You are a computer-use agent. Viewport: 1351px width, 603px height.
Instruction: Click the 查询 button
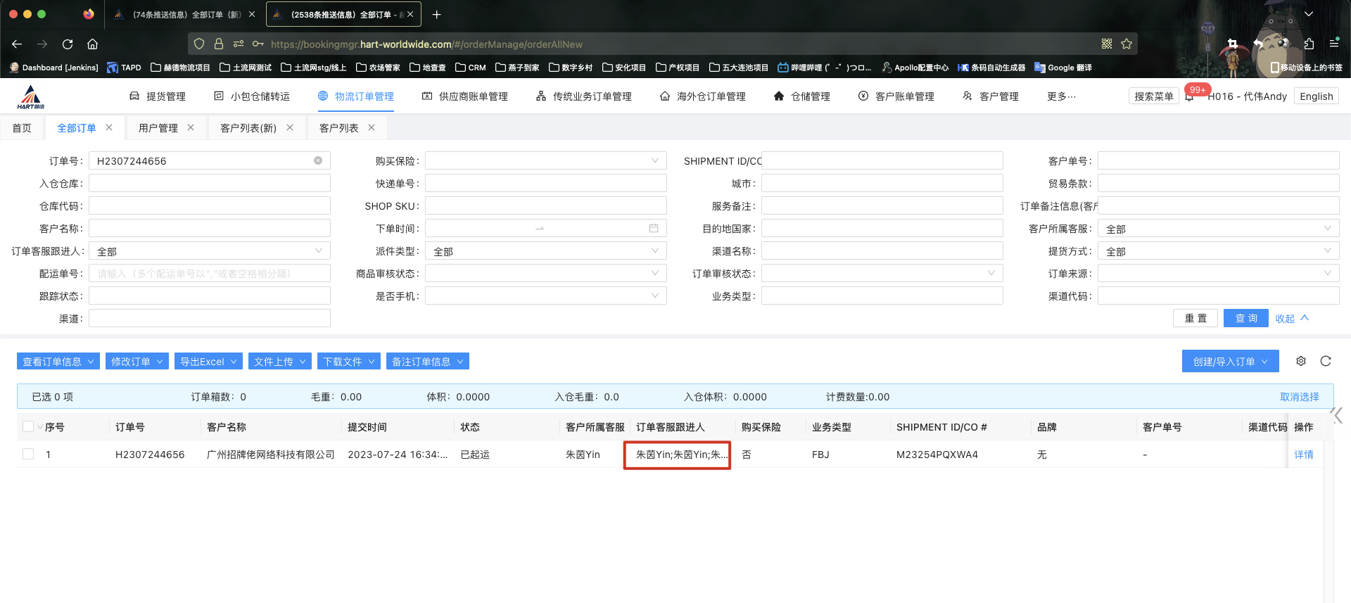(x=1245, y=319)
